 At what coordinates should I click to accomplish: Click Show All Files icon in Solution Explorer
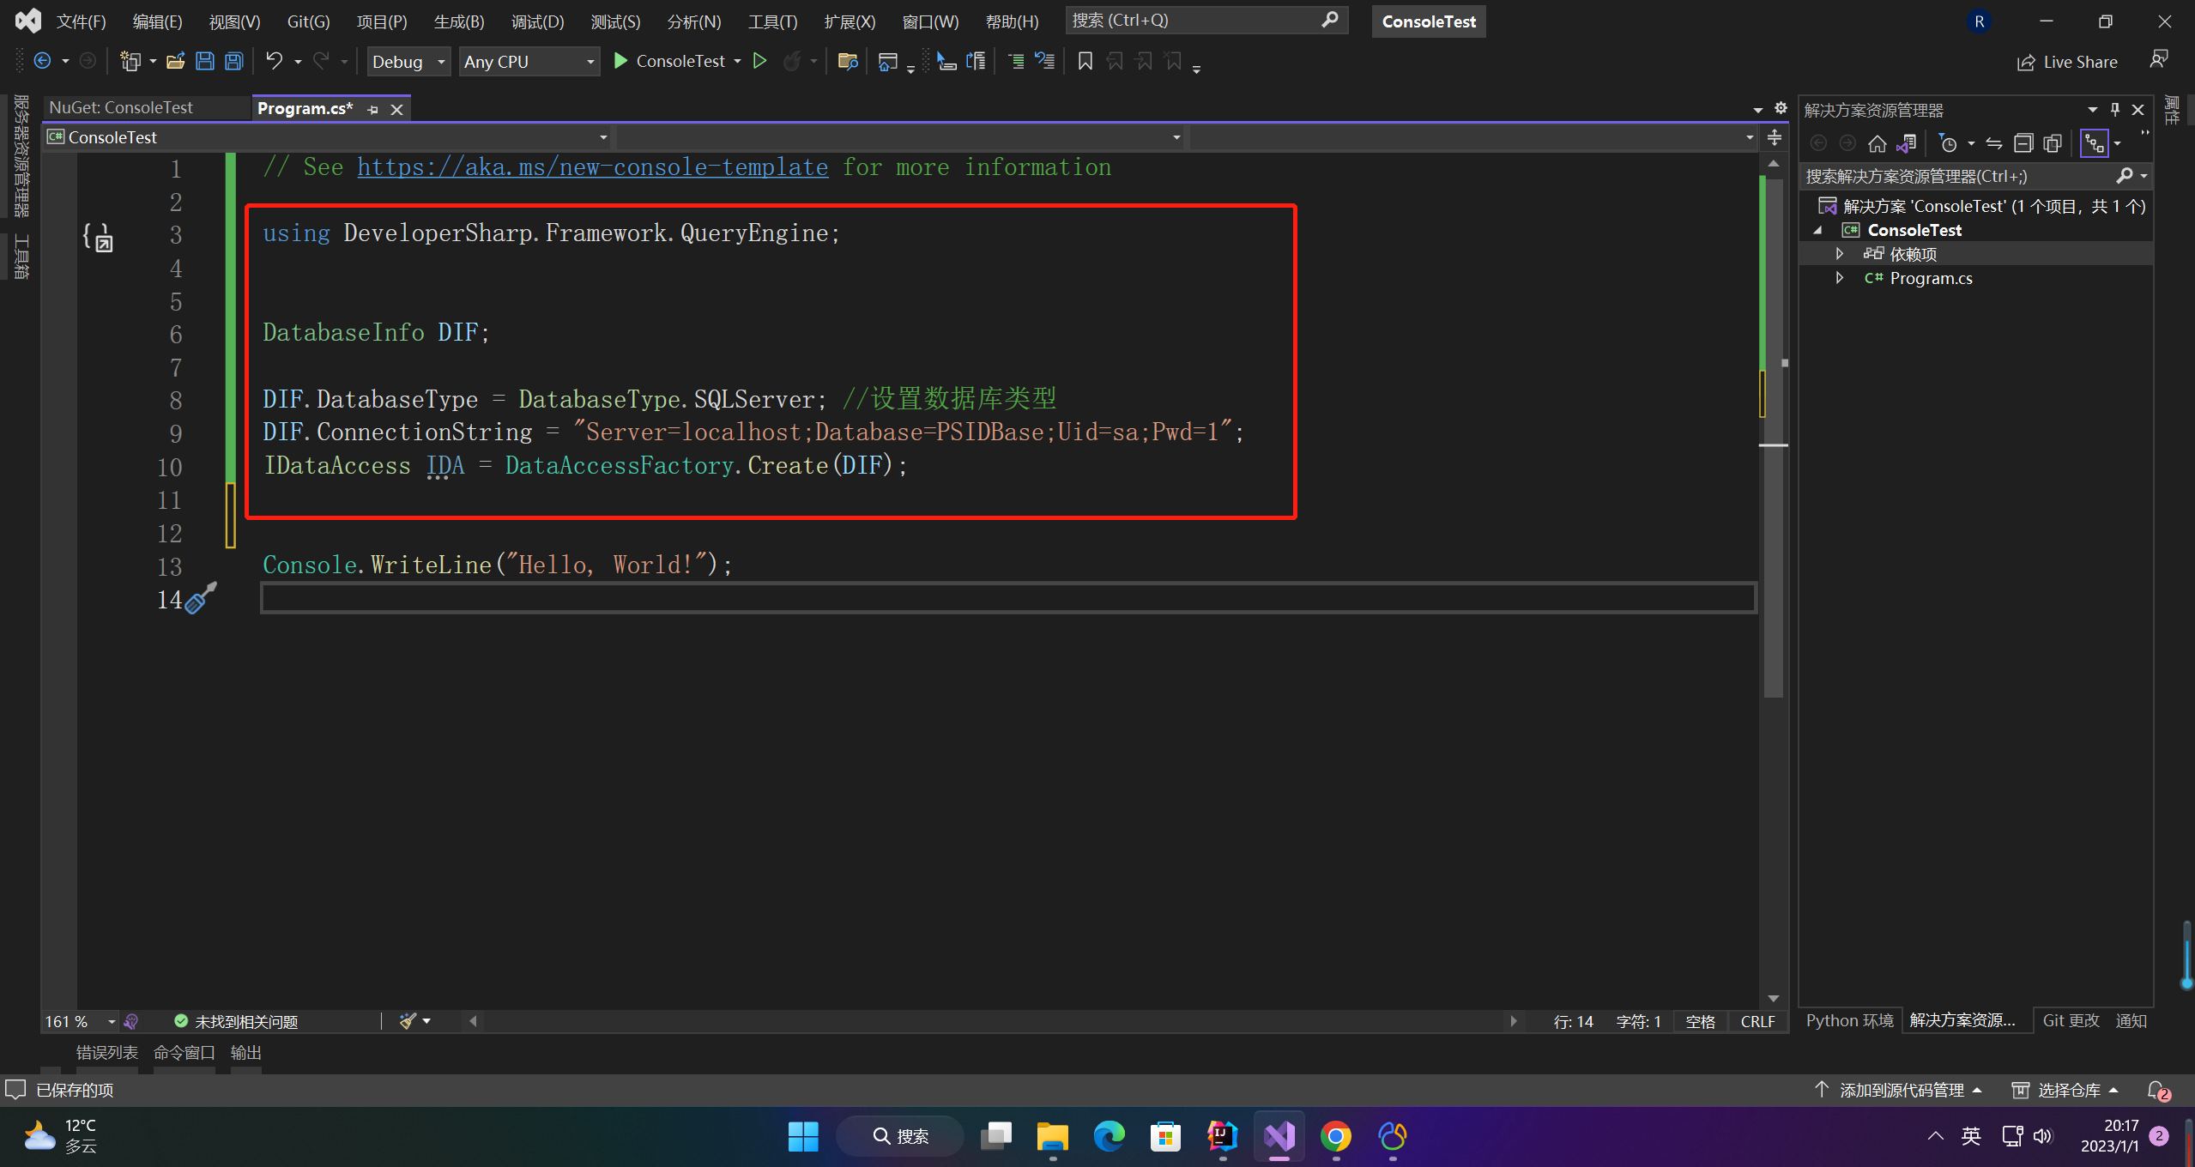[2053, 143]
